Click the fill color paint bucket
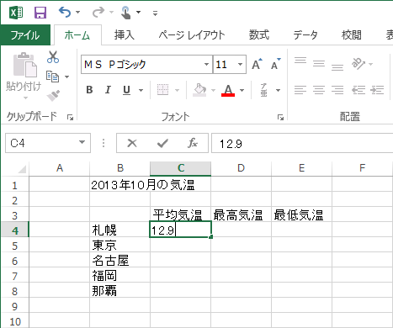The image size is (393, 328). (199, 90)
